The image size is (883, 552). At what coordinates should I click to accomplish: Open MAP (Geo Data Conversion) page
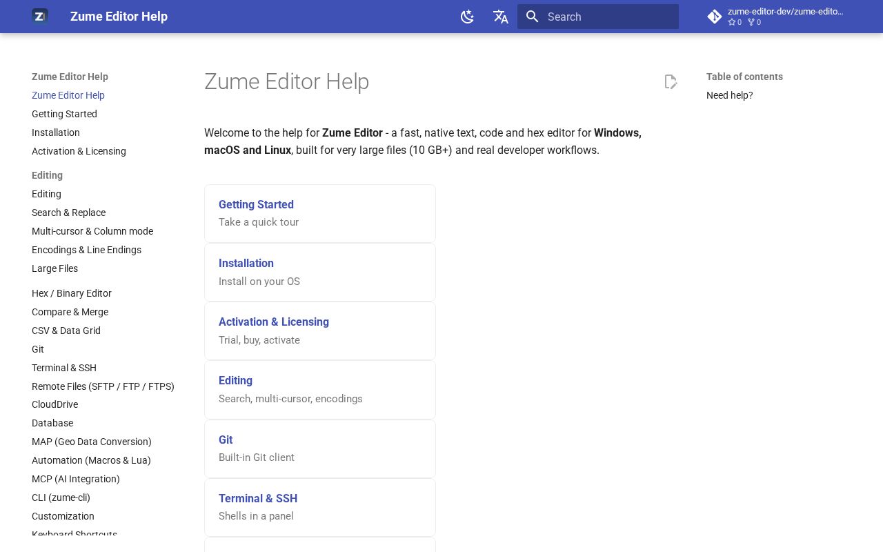92,442
